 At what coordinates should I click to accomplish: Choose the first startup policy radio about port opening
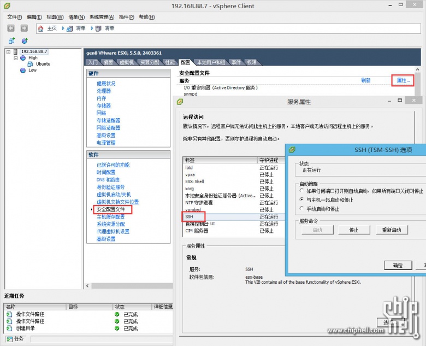coord(302,191)
